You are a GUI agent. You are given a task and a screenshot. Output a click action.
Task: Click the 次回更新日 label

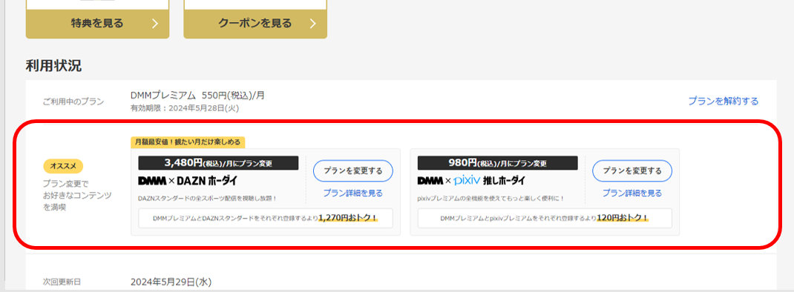(x=62, y=282)
